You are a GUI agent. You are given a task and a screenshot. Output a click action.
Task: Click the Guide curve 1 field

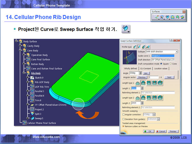click(x=163, y=56)
